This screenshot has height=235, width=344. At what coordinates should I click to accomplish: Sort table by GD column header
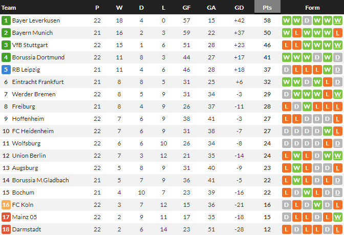239,8
